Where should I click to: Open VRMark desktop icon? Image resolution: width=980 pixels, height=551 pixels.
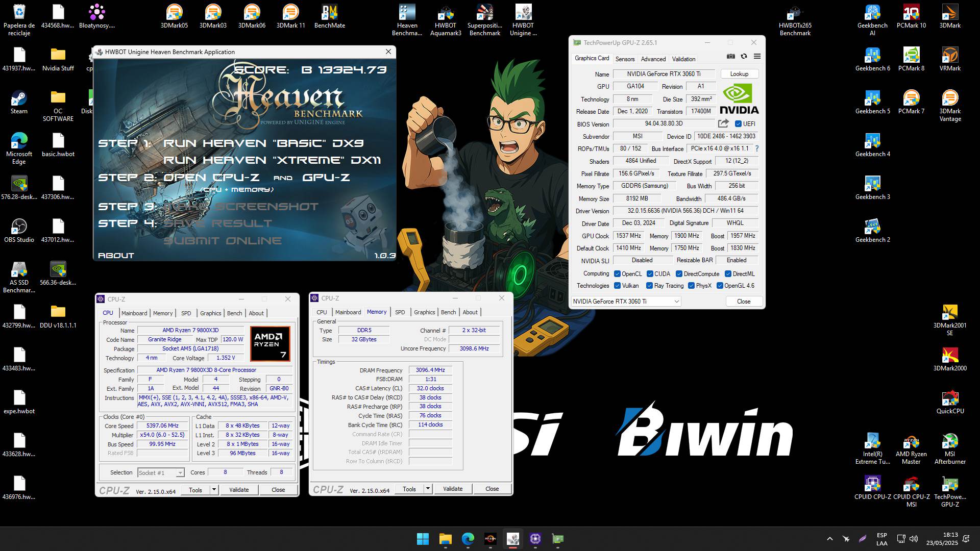tap(950, 59)
